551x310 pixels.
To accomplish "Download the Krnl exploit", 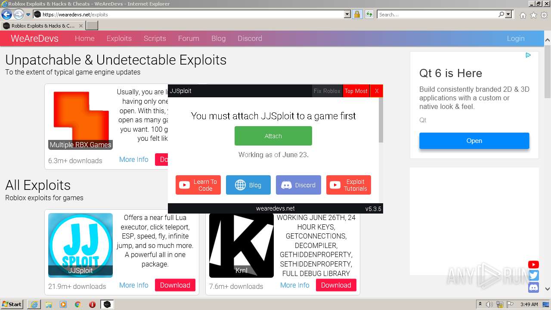I will point(336,285).
